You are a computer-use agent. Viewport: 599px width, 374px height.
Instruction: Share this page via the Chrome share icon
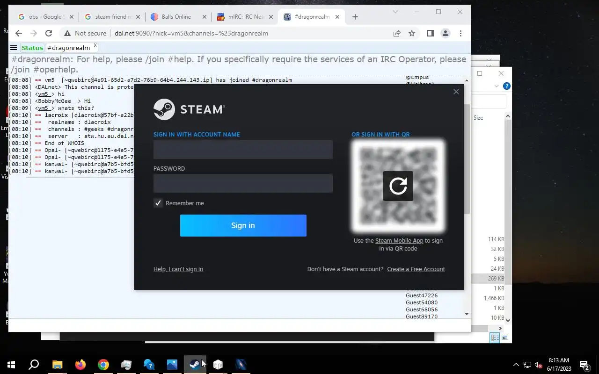tap(397, 33)
